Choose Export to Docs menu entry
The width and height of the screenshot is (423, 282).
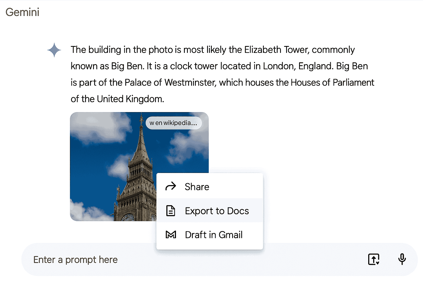pos(210,211)
